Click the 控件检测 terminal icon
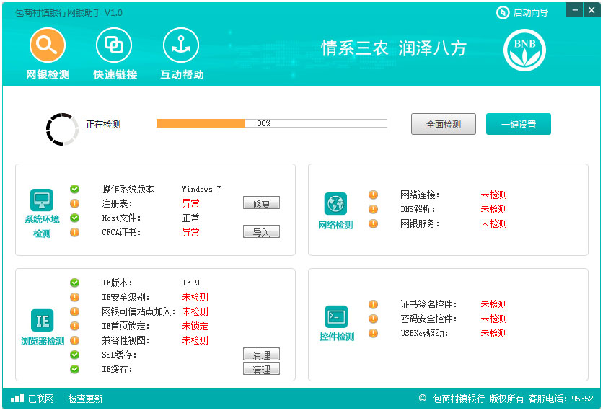This screenshot has width=603, height=413. [x=336, y=316]
